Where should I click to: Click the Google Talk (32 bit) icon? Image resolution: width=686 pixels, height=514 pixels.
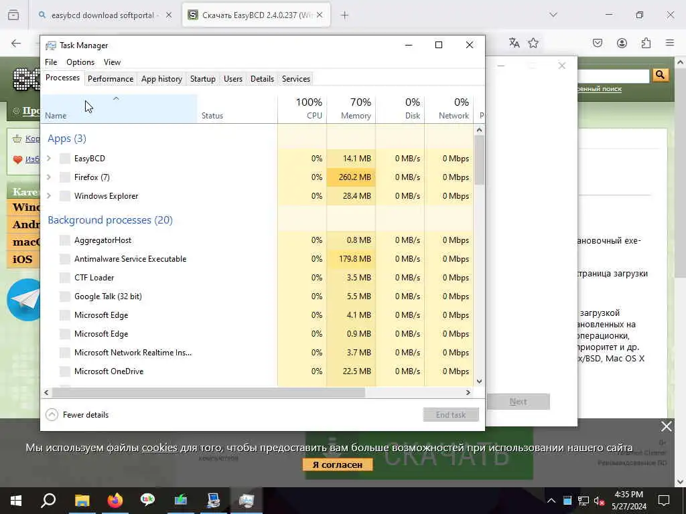65,296
